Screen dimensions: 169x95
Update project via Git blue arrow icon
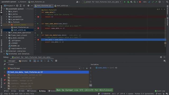[x=149, y=2]
